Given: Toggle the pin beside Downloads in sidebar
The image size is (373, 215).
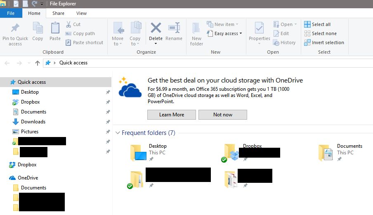Looking at the screenshot, I should pyautogui.click(x=108, y=122).
